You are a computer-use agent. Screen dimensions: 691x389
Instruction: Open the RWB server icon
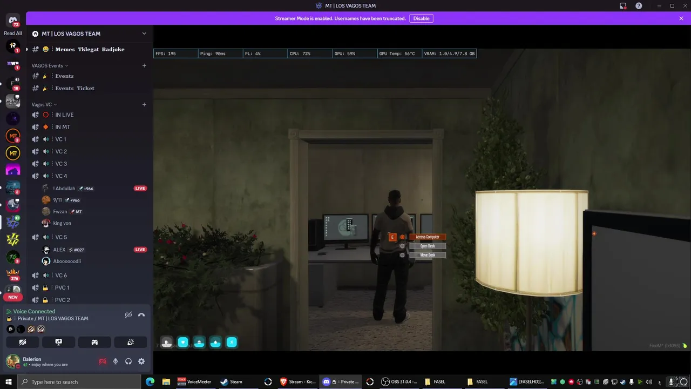pos(13,64)
